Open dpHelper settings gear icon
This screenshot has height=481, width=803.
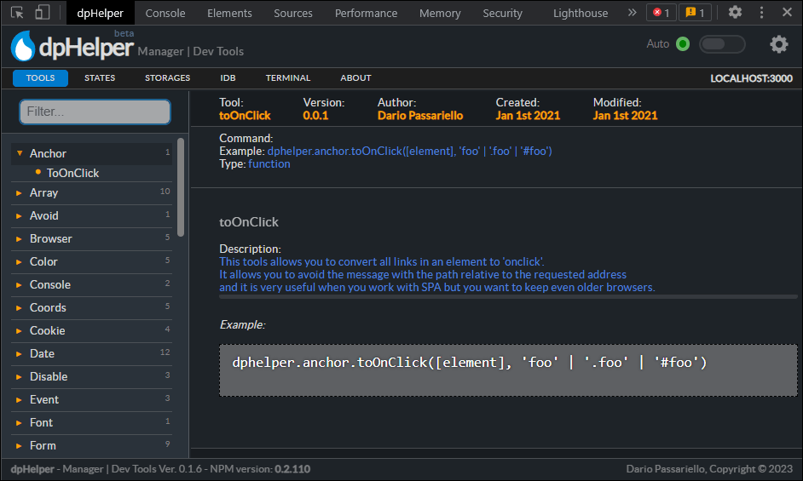tap(779, 44)
